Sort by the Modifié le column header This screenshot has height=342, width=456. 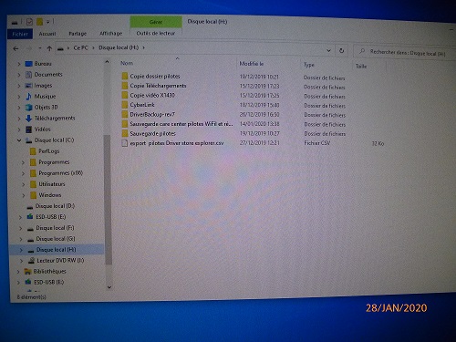pos(252,64)
